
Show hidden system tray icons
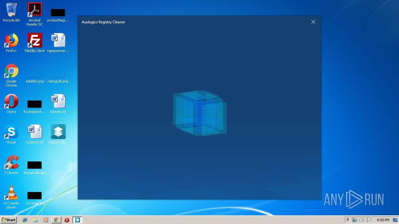348,220
